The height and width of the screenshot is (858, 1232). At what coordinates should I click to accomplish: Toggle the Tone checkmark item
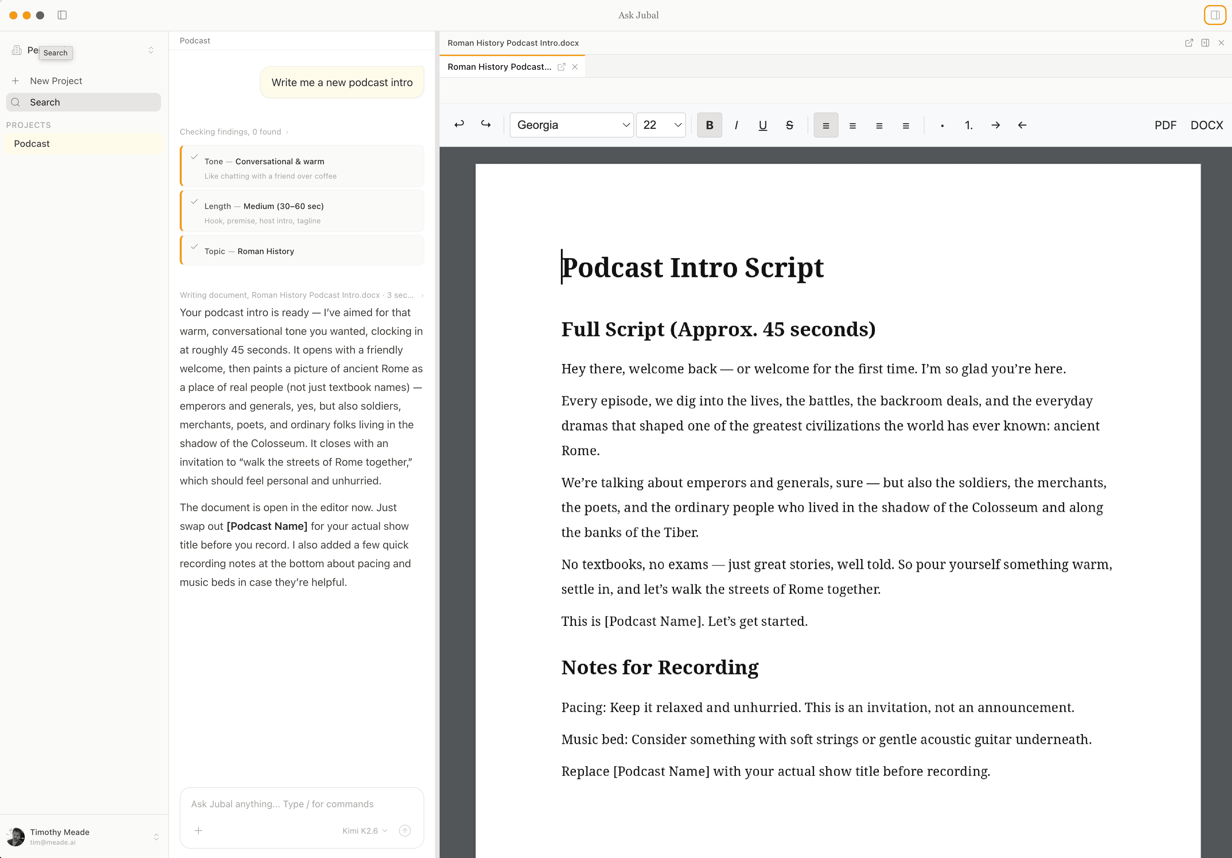pyautogui.click(x=194, y=158)
